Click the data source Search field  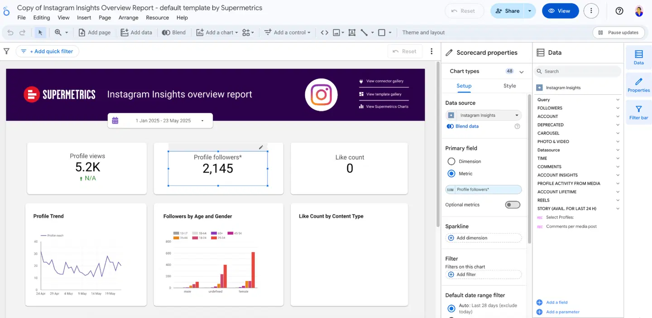(577, 71)
